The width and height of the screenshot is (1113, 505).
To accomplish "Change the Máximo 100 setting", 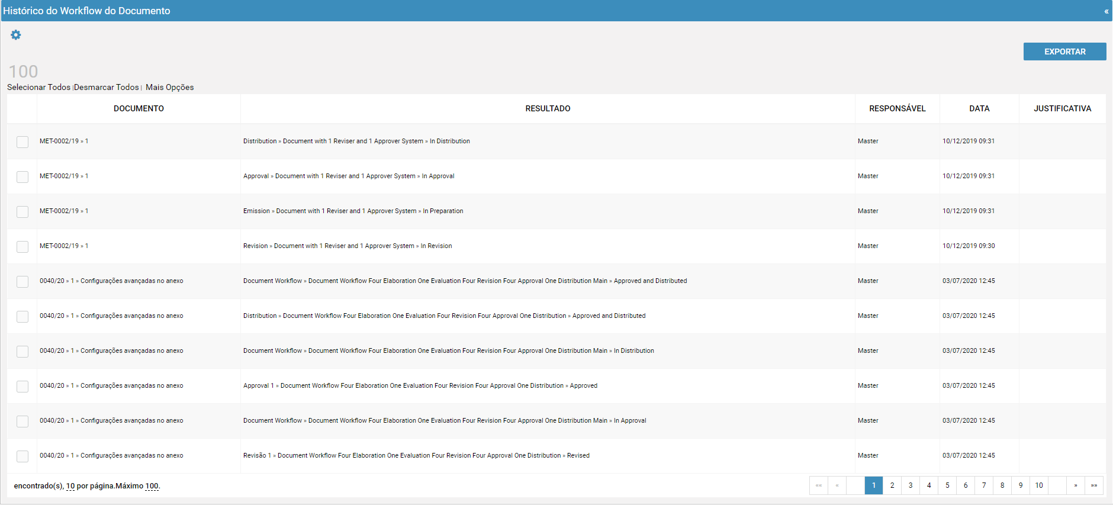I will tap(152, 486).
